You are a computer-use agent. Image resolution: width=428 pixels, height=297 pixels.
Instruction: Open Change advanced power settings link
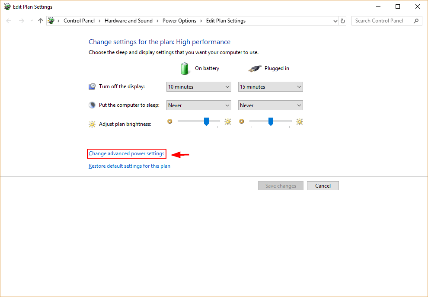tap(126, 153)
